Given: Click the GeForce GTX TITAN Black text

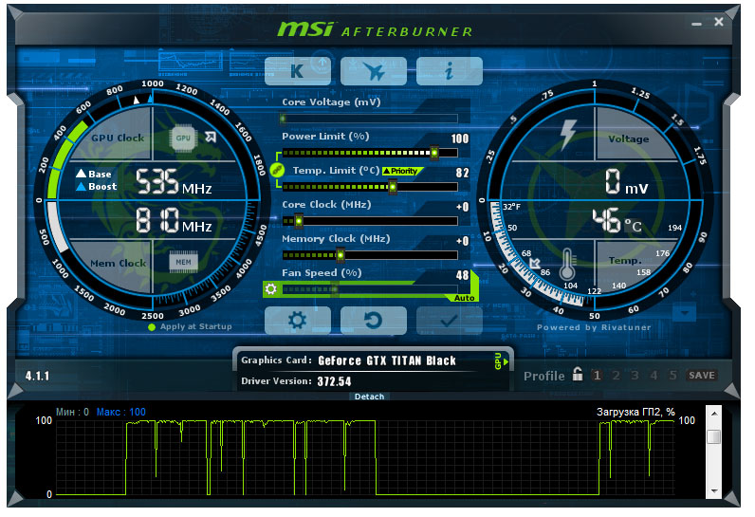Looking at the screenshot, I should coord(387,361).
